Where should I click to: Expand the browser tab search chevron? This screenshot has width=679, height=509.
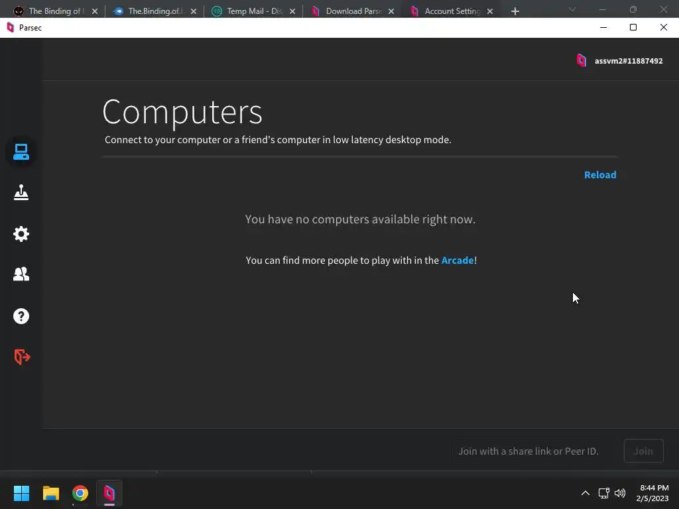[572, 9]
